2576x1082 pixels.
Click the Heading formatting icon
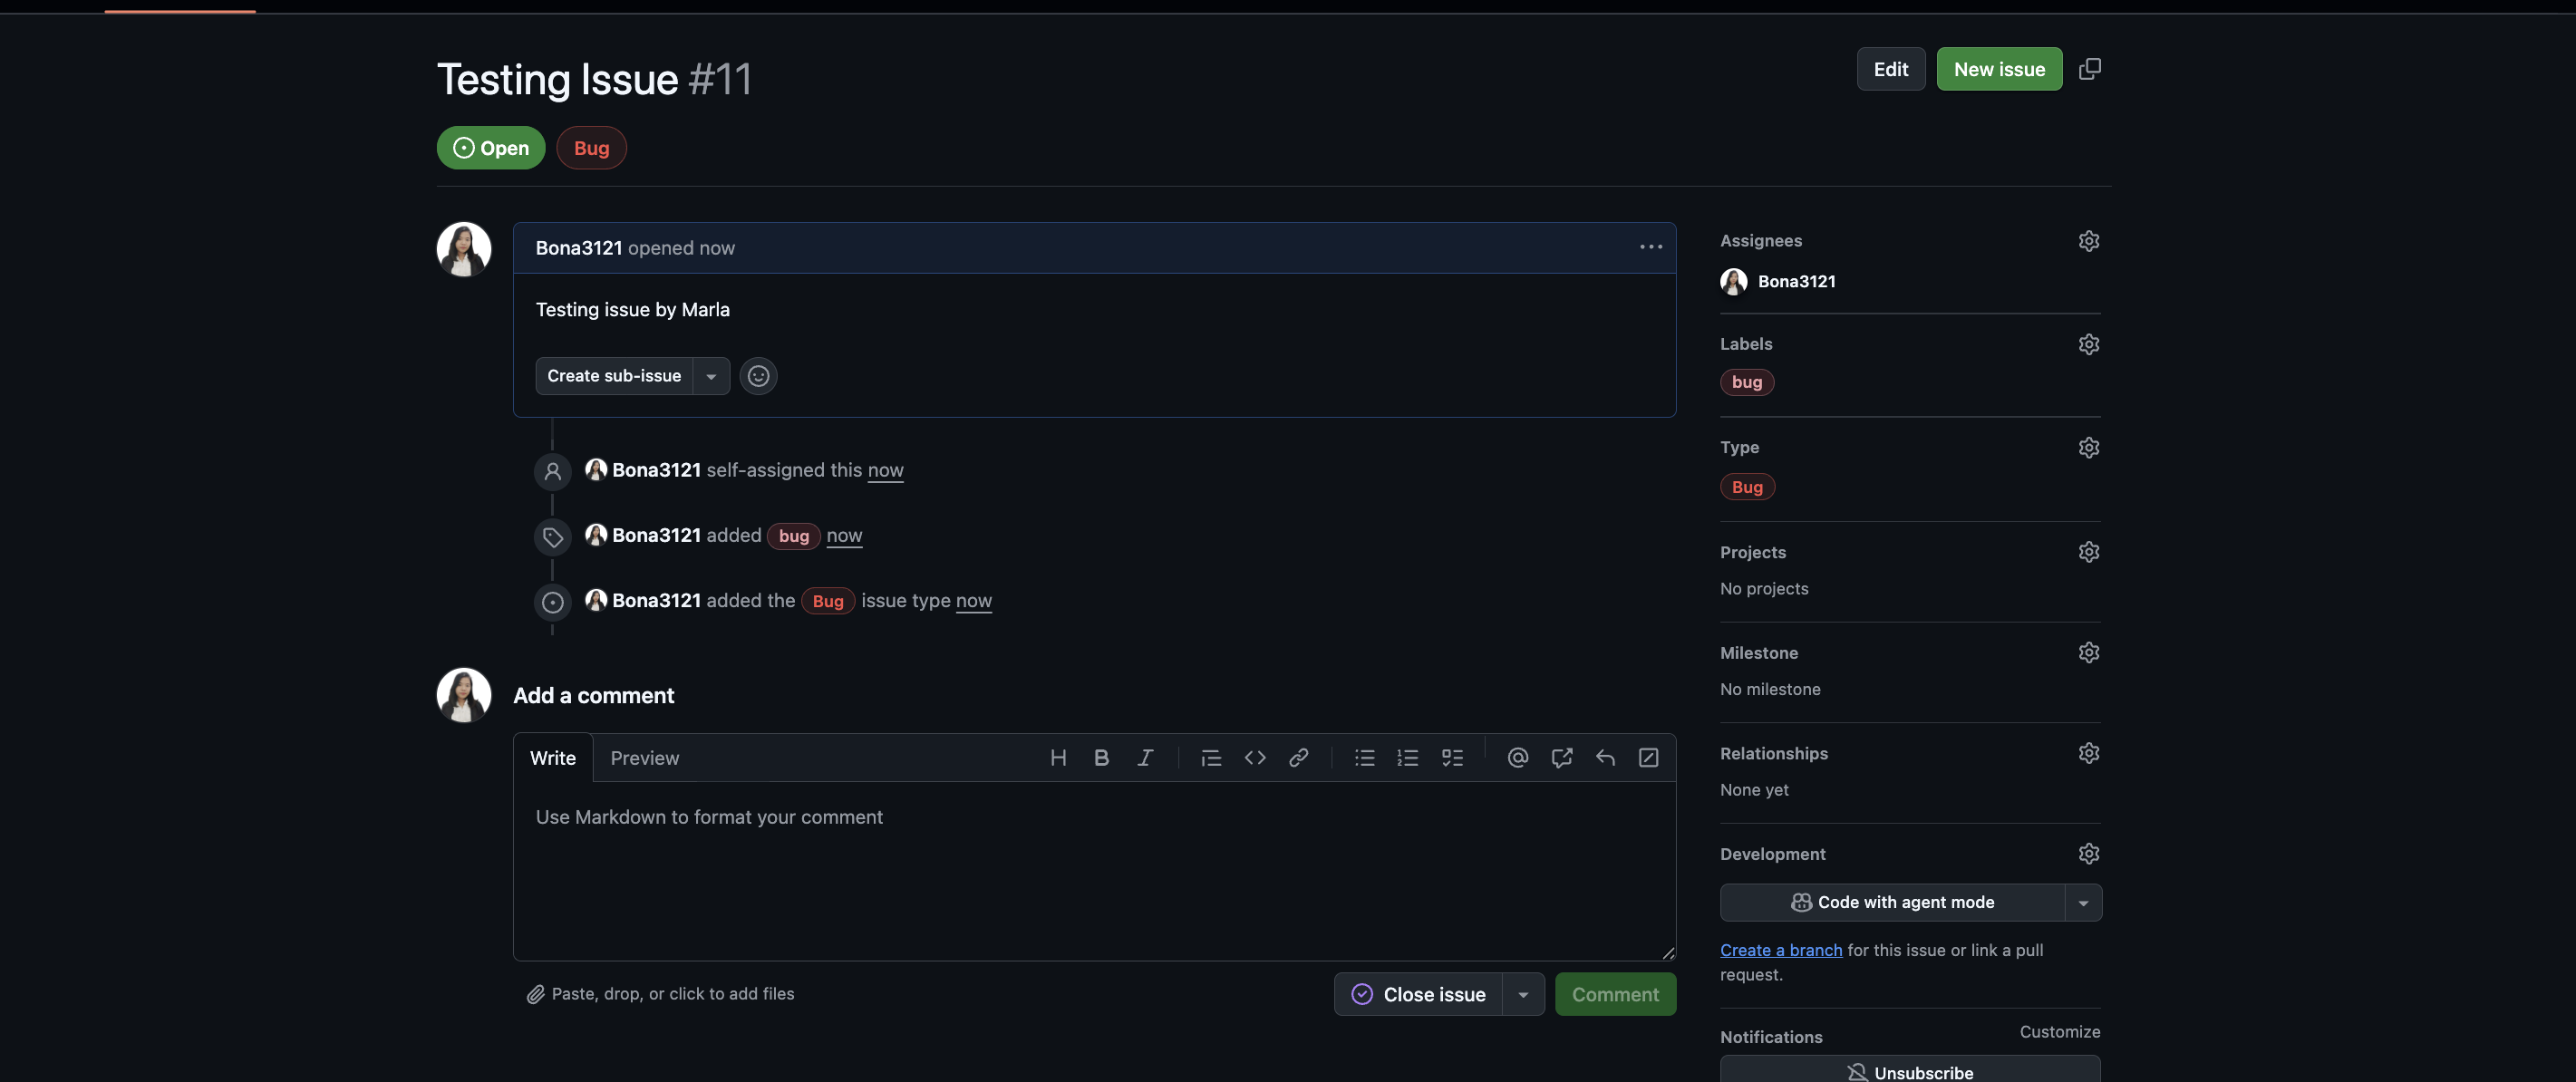tap(1058, 758)
